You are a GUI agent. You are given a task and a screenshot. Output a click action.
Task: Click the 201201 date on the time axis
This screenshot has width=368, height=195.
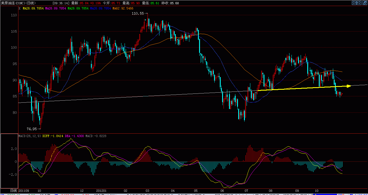pos(101,190)
